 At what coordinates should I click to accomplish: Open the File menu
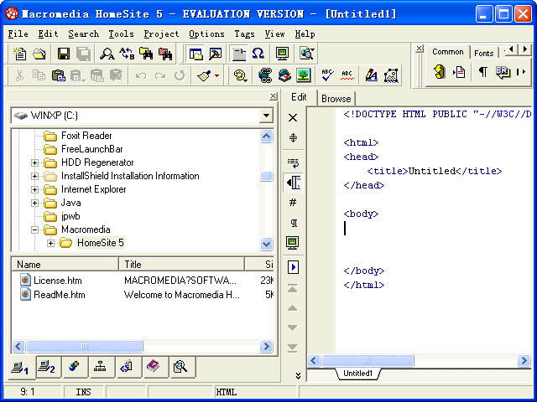point(18,33)
